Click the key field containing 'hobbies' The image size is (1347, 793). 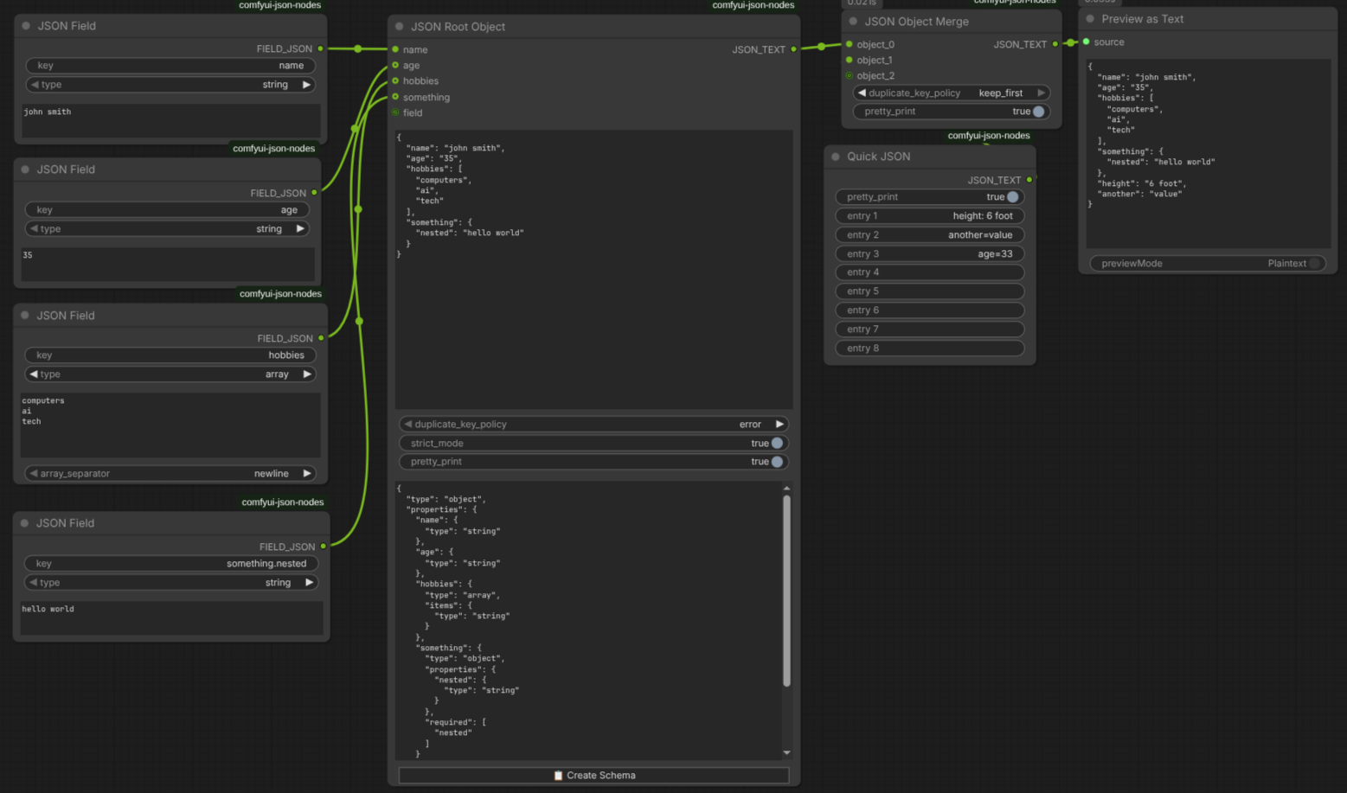pos(170,355)
